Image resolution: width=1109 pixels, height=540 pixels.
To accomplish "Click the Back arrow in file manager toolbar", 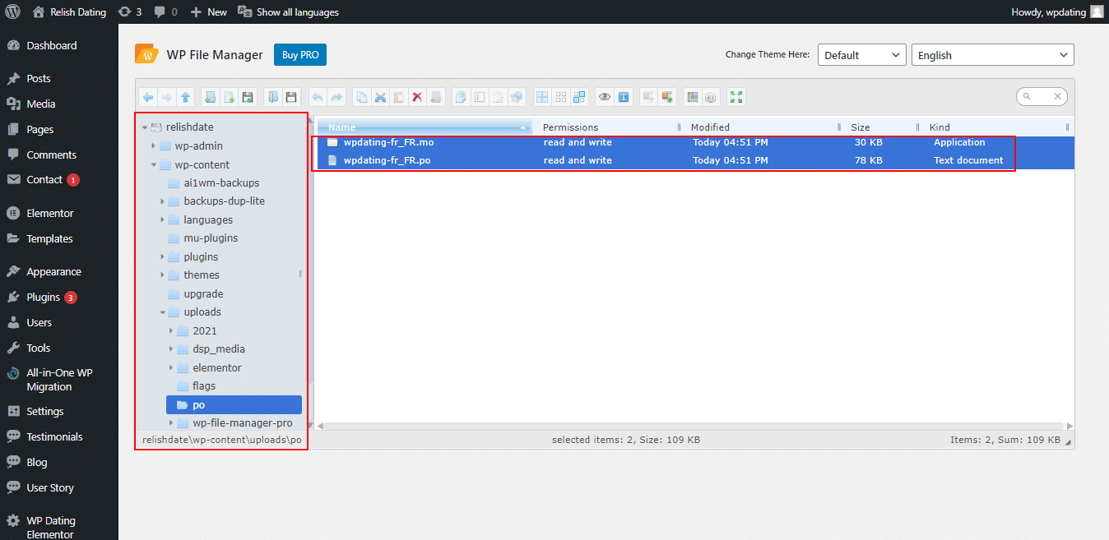I will click(148, 97).
